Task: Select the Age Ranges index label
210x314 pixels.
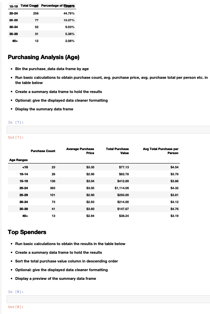Action: pyautogui.click(x=19, y=160)
